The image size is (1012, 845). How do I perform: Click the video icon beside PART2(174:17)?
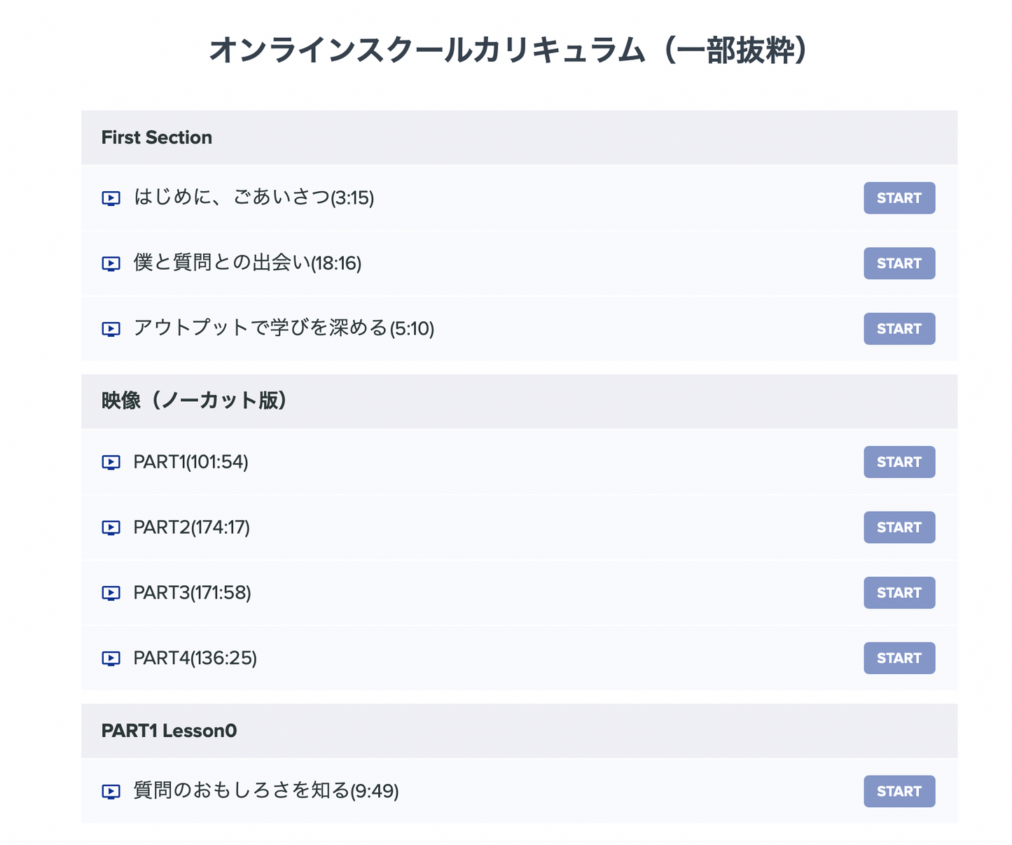(111, 527)
